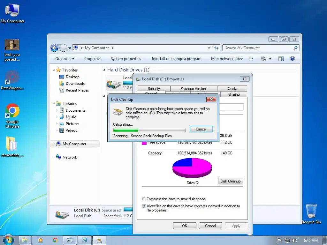Viewport: 327px width, 245px height.
Task: Switch to the Disk Cleanup taskbar item
Action: point(99,240)
